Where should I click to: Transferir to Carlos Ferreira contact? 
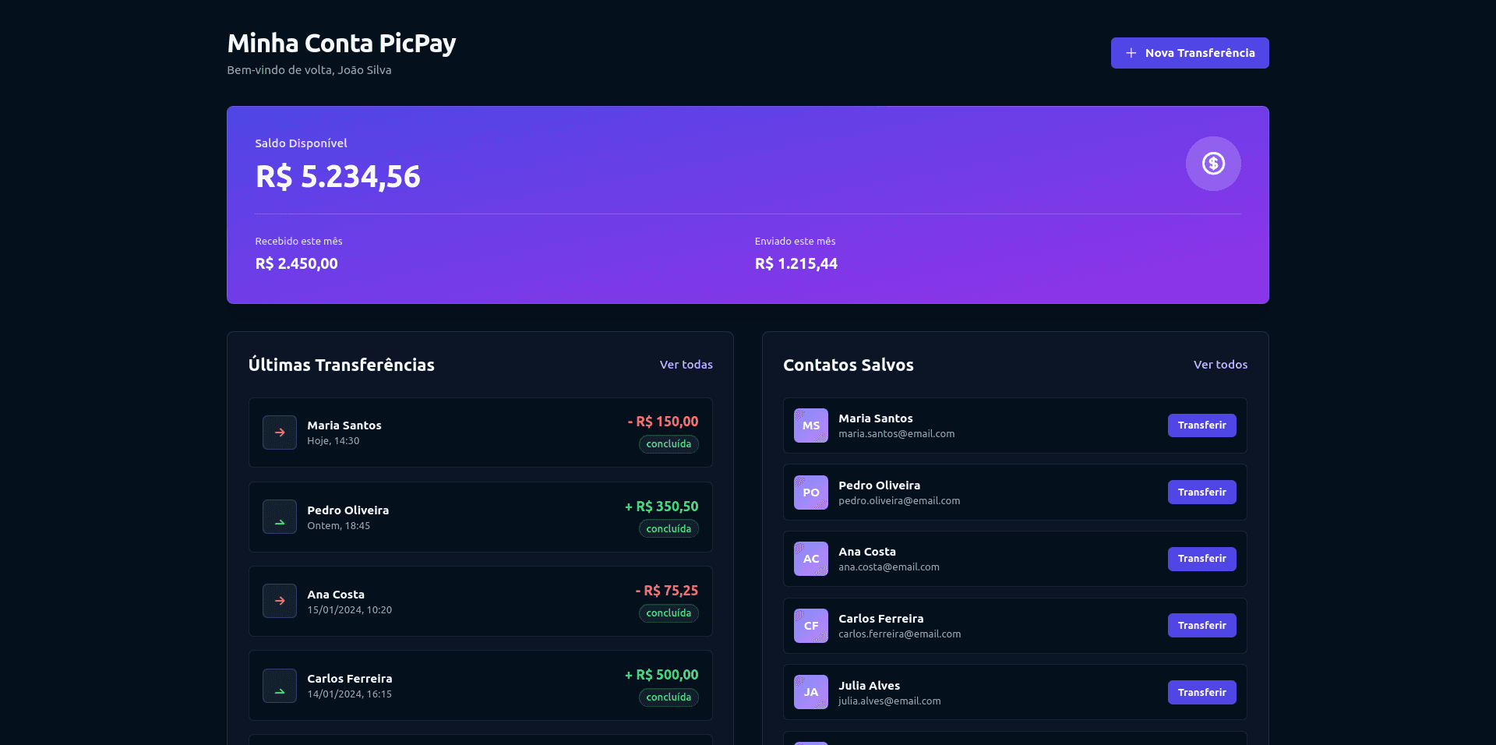(1201, 626)
